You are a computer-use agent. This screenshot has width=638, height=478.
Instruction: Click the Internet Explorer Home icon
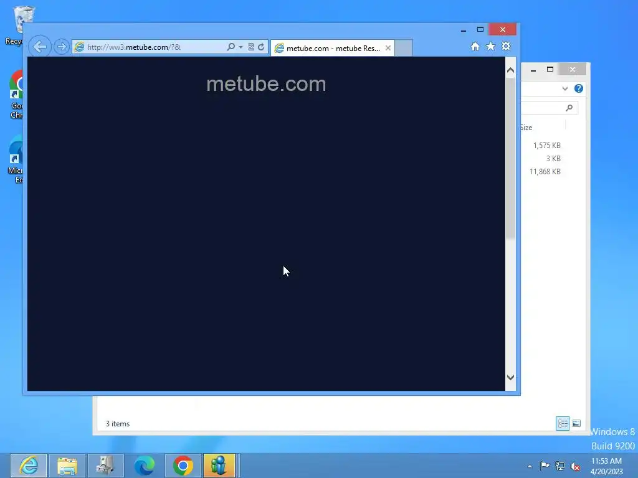click(x=475, y=46)
